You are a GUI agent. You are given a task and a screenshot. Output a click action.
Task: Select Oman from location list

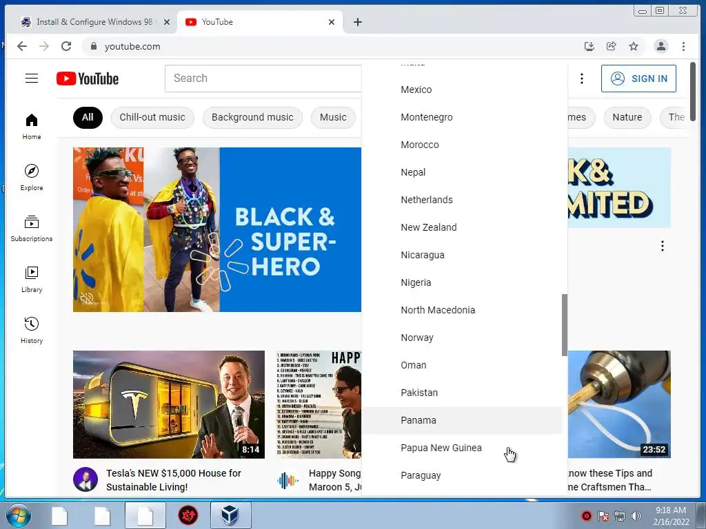(x=462, y=365)
